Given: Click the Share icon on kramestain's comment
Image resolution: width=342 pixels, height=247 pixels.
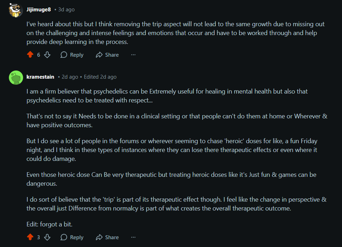Looking at the screenshot, I should (99, 237).
